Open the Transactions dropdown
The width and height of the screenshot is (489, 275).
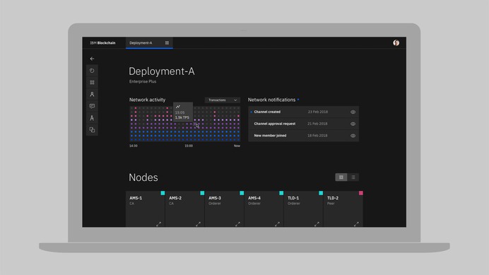223,100
